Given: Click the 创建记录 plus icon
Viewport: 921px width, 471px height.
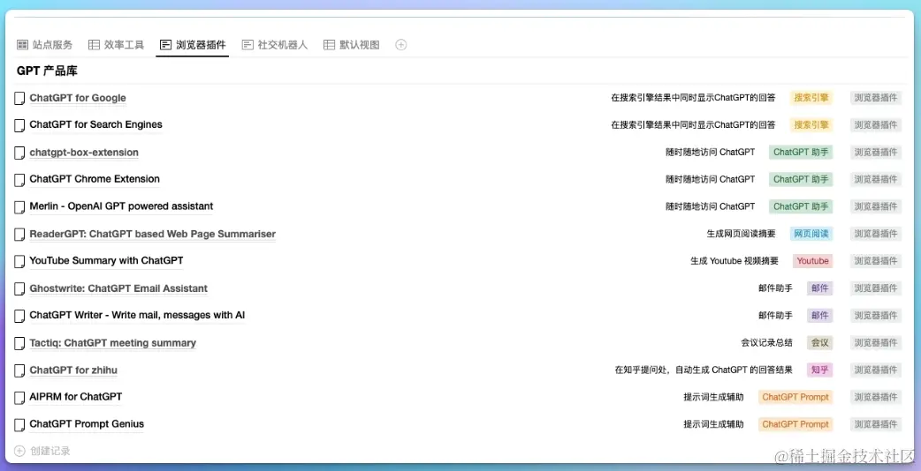Looking at the screenshot, I should [19, 451].
